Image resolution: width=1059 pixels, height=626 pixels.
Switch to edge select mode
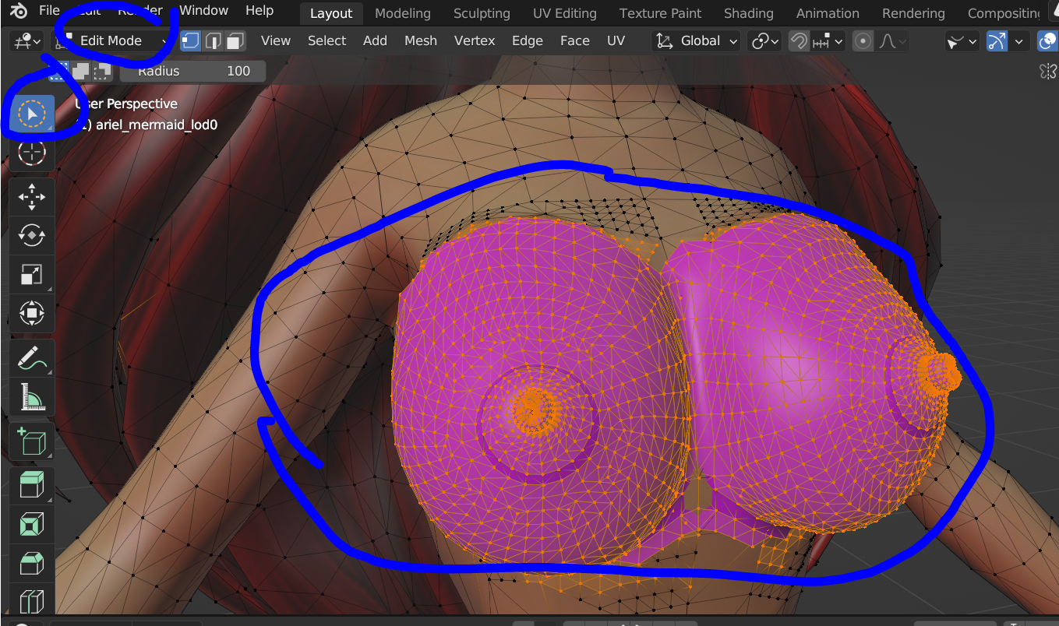tap(213, 41)
